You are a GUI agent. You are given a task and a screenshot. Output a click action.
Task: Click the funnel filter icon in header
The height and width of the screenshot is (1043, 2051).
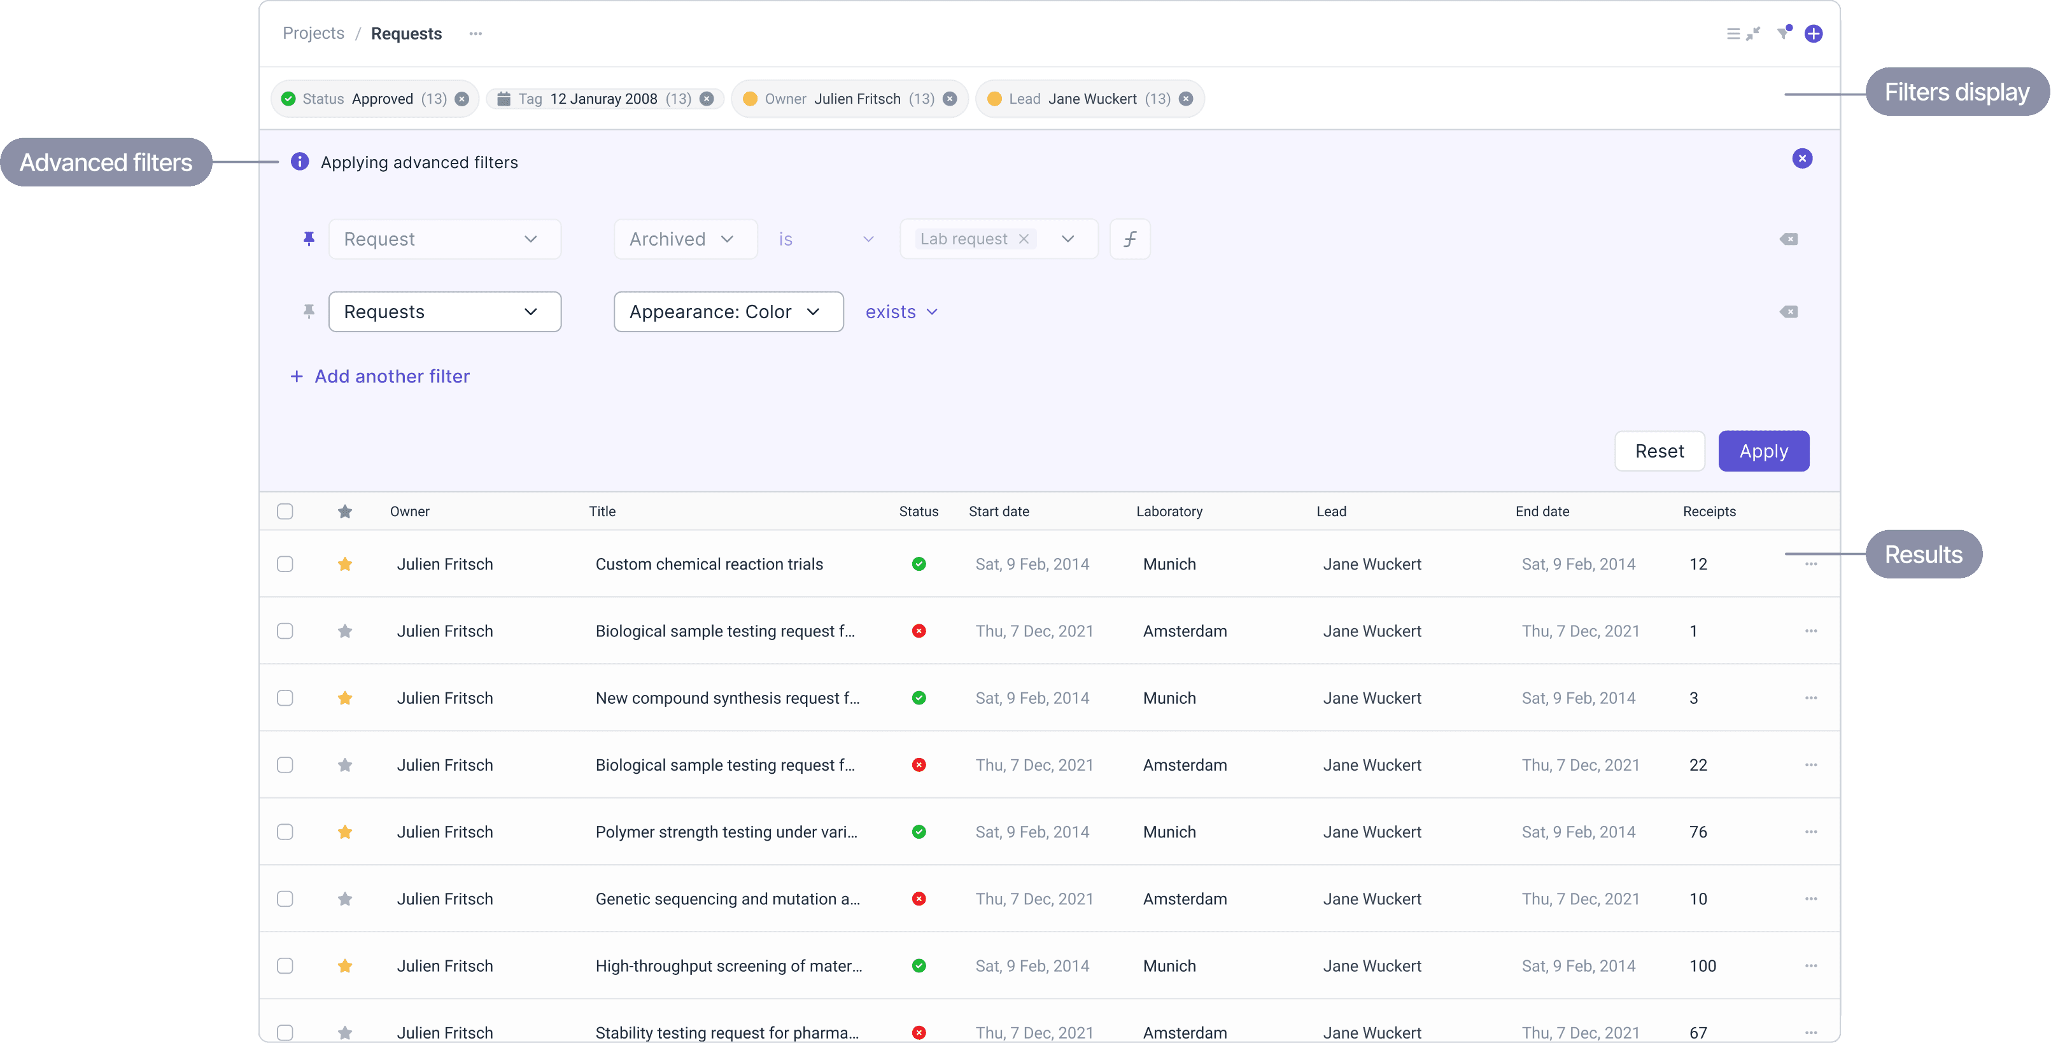(1784, 34)
